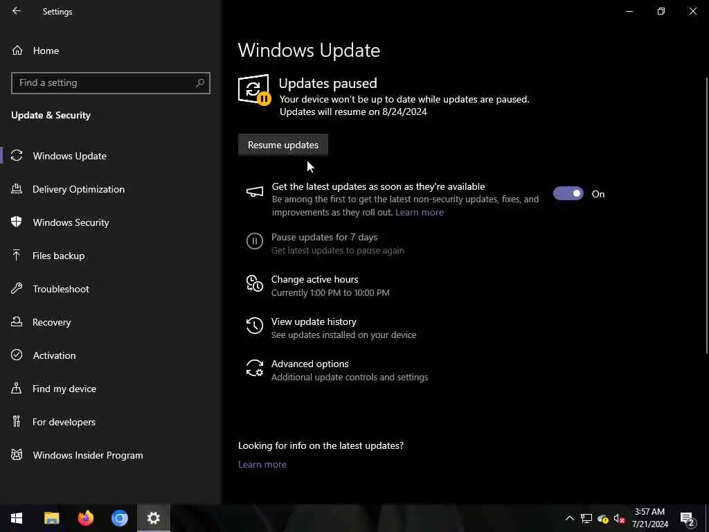Select Windows Update in the sidebar
The height and width of the screenshot is (532, 709).
click(111, 156)
